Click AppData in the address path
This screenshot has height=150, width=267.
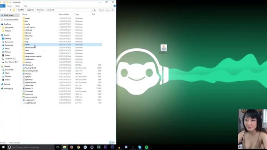(x=30, y=10)
